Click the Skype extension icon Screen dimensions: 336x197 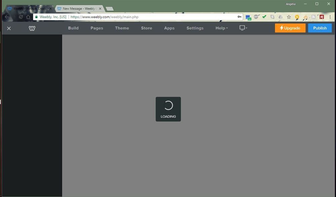click(x=272, y=17)
